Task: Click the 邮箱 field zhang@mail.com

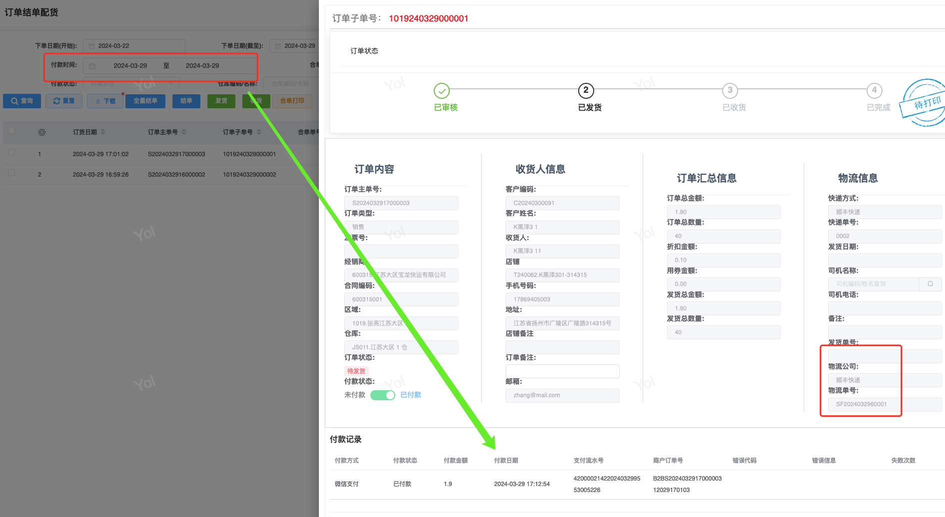Action: 562,395
